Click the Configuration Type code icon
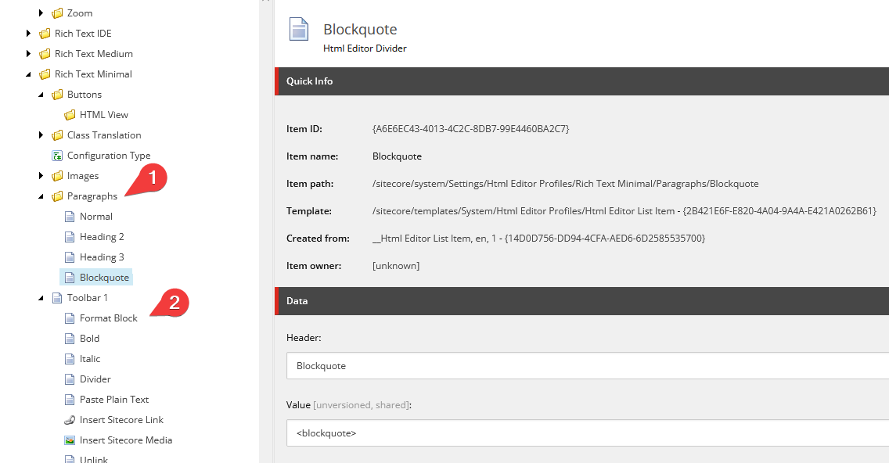Screen dimensions: 889x463 [57, 156]
